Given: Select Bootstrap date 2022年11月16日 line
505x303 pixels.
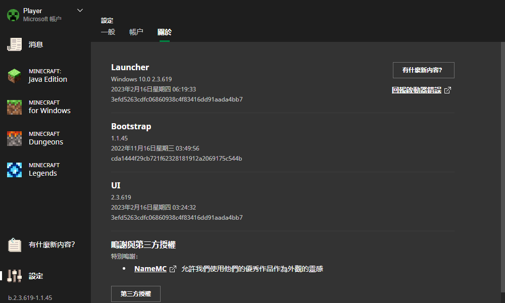Looking at the screenshot, I should (x=155, y=148).
